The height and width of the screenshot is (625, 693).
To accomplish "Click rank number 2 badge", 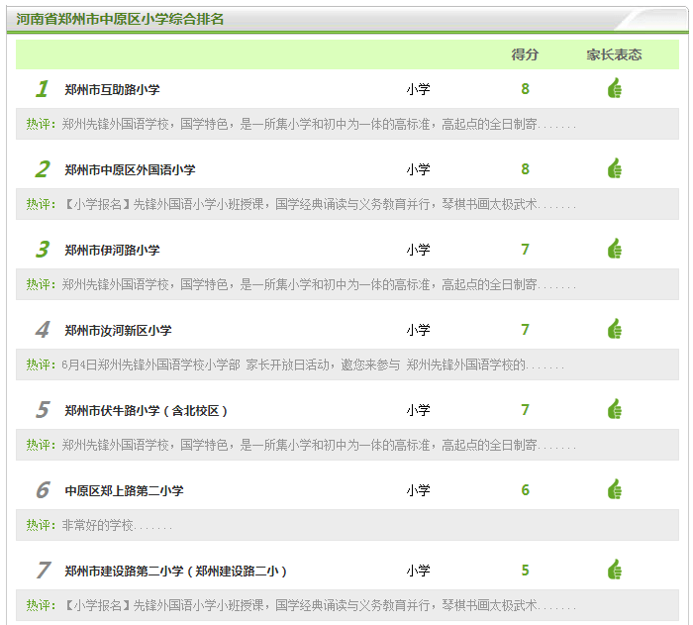I will click(43, 169).
